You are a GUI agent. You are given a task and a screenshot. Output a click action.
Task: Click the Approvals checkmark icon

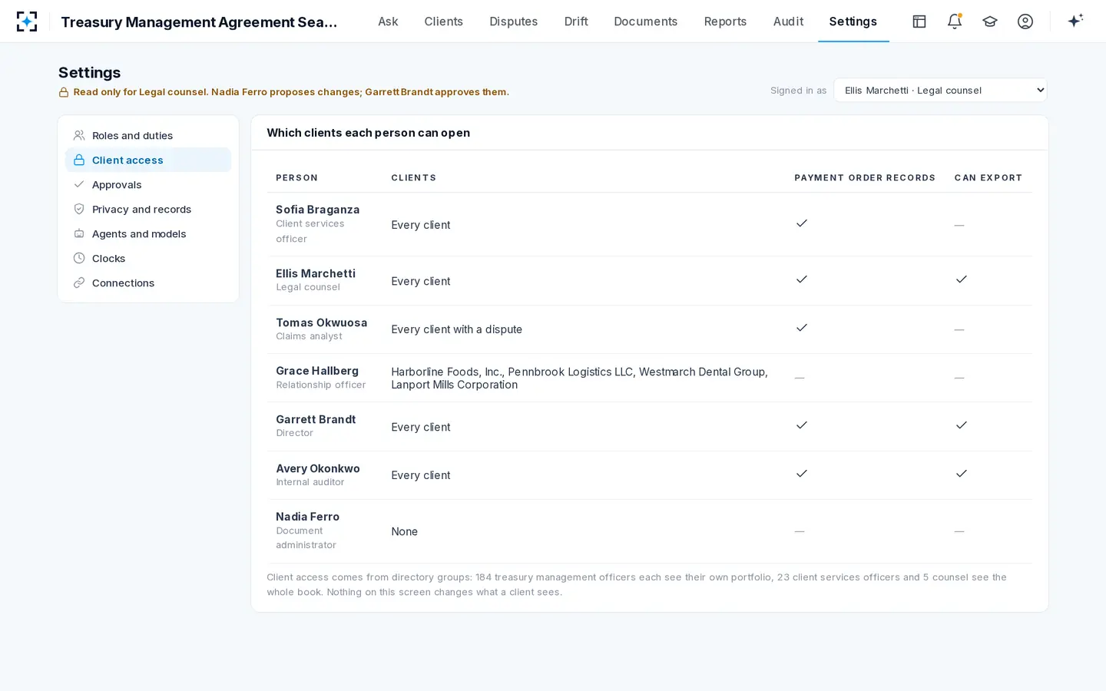click(x=79, y=184)
